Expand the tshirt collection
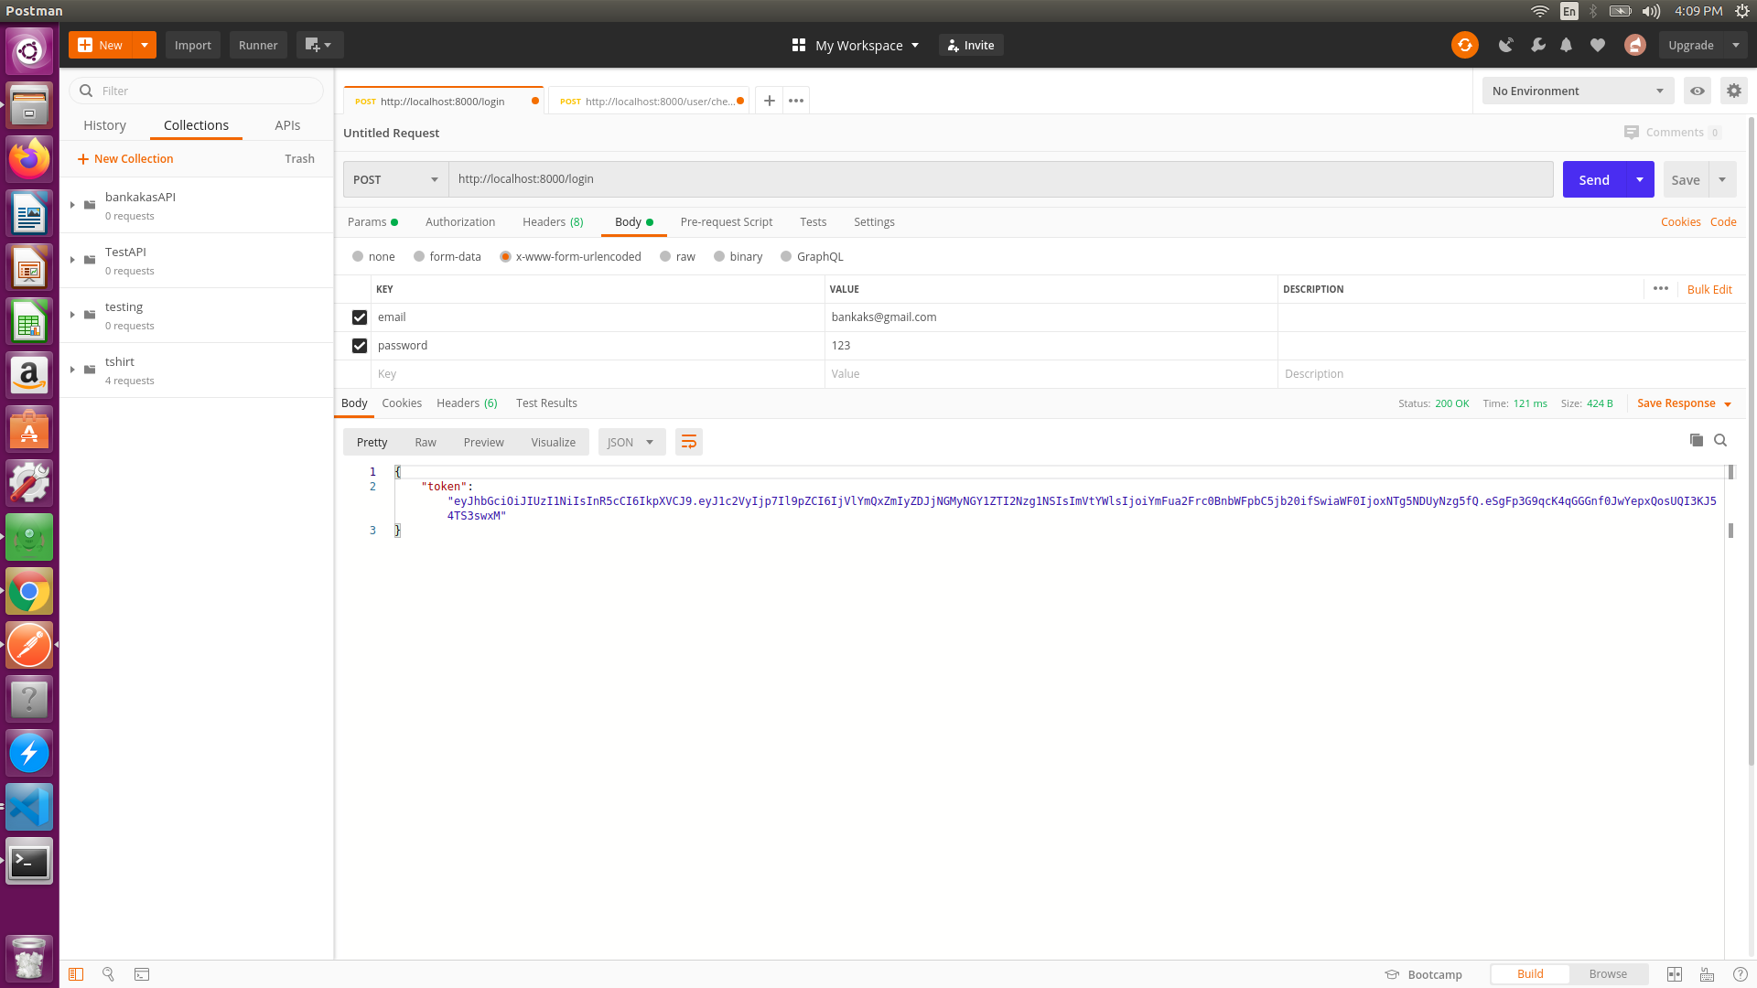1757x988 pixels. [72, 370]
